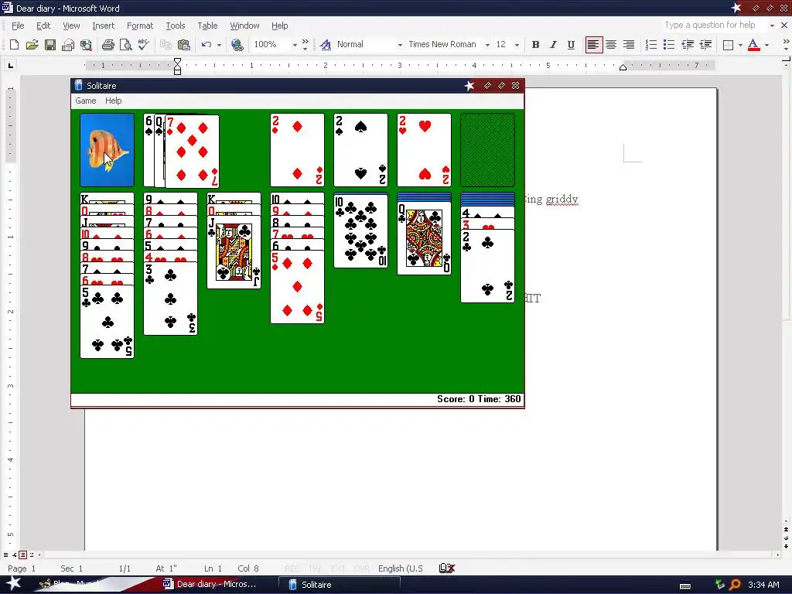Run Spelling and Grammar check (ABC icon)
This screenshot has height=594, width=792.
coord(143,44)
